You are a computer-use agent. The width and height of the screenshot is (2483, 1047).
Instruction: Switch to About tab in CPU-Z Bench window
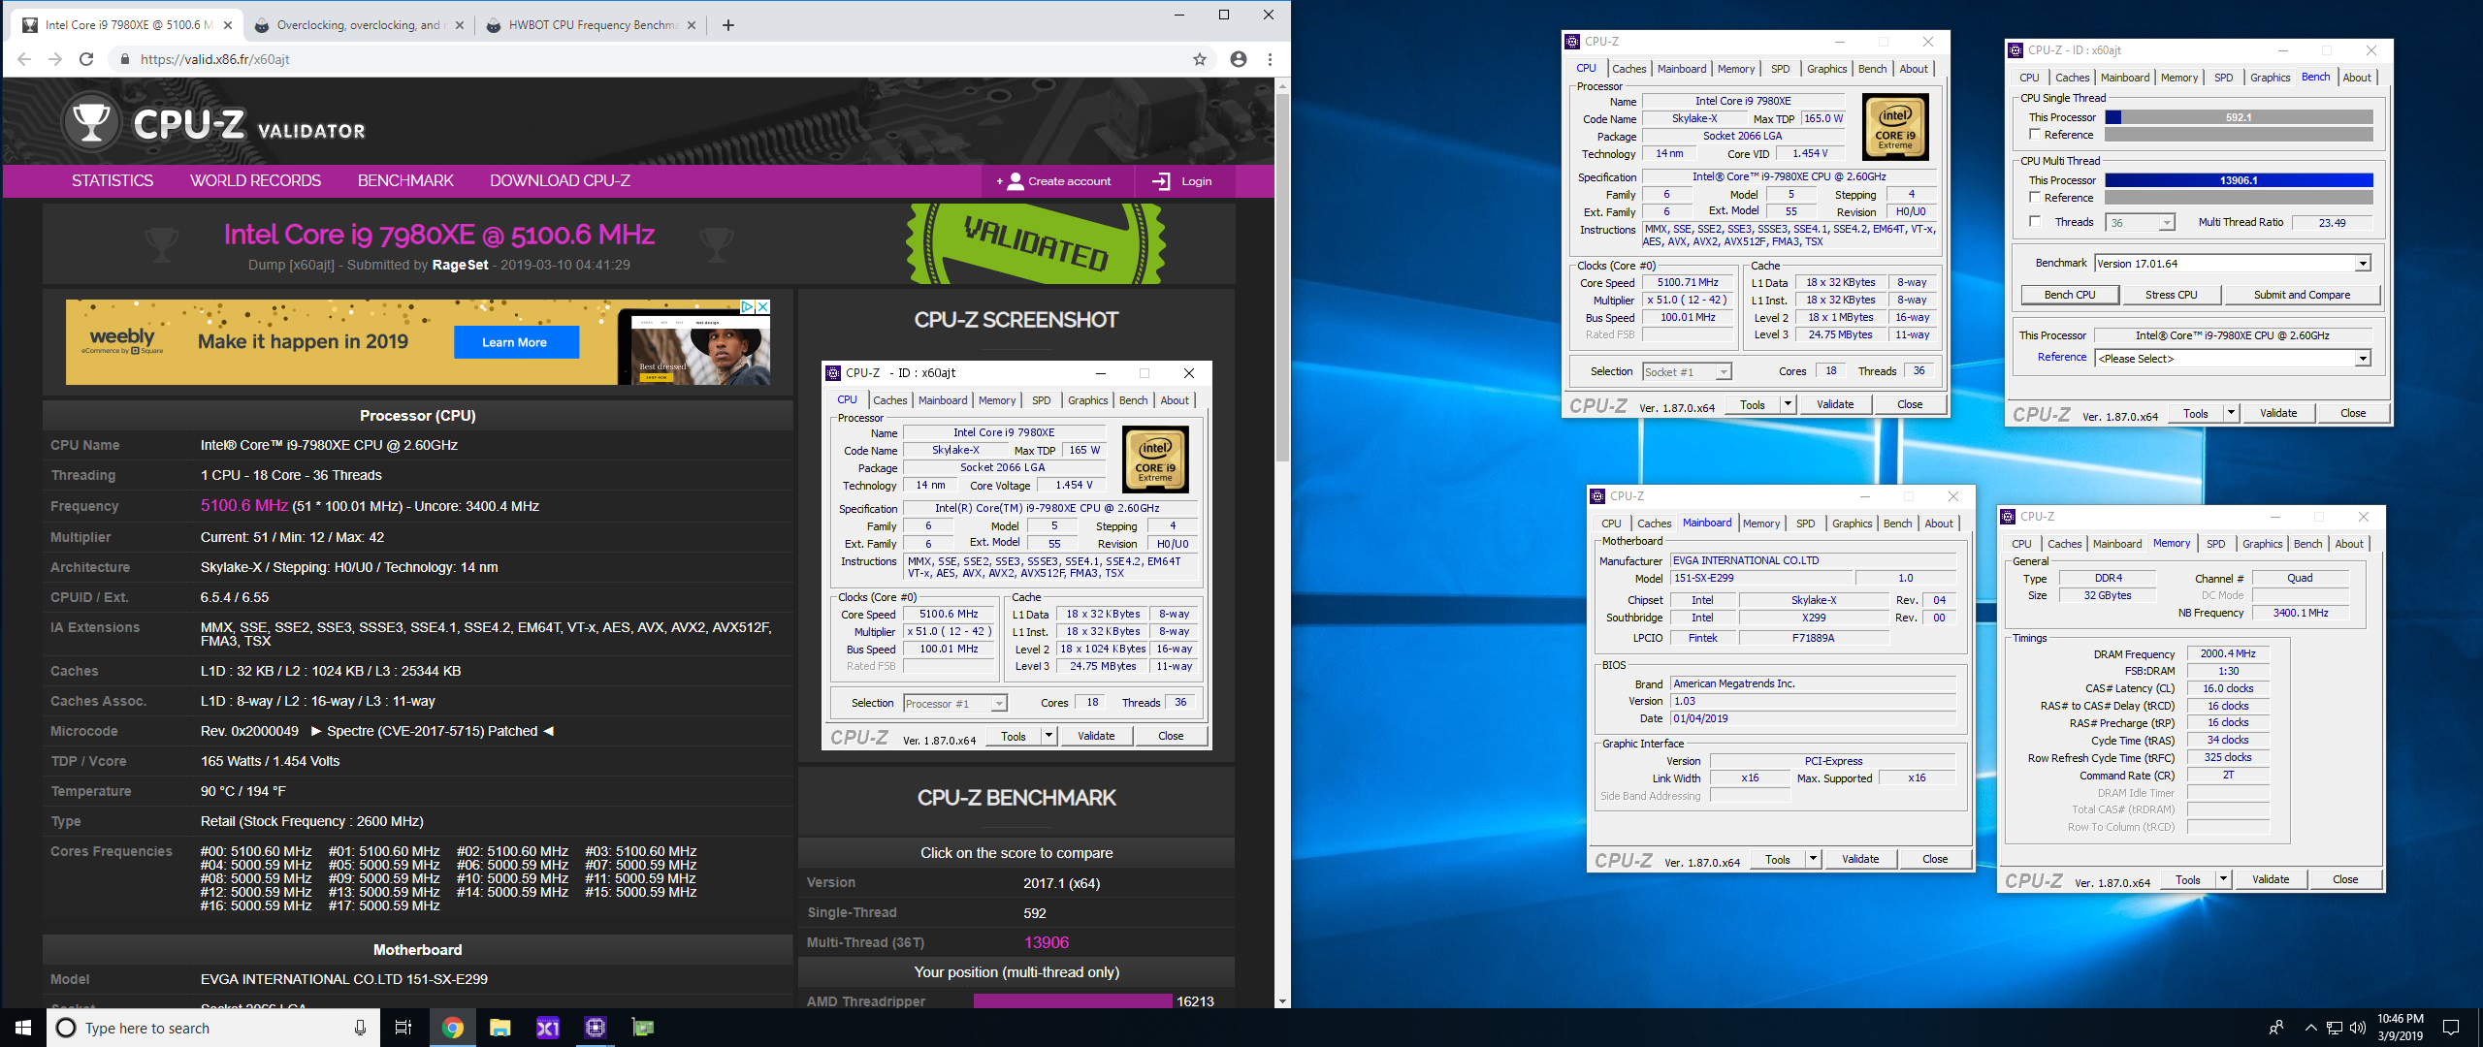[2357, 78]
